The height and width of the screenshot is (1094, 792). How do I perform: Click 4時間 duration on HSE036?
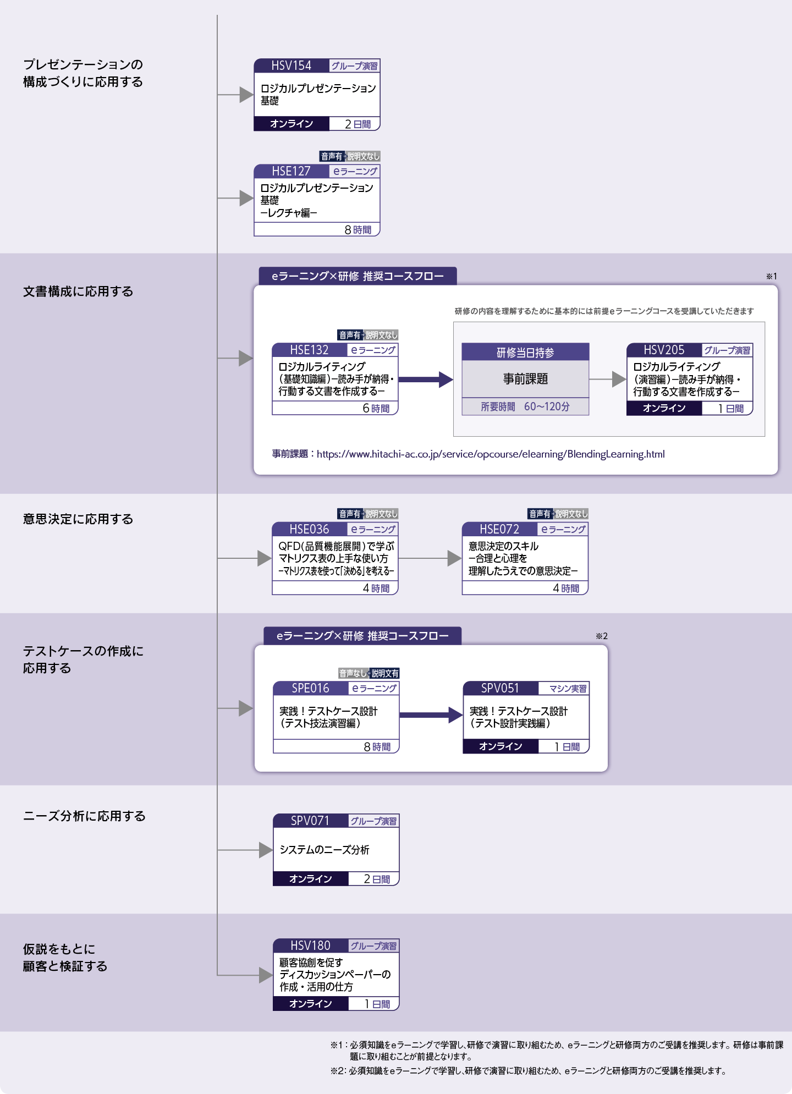376,588
